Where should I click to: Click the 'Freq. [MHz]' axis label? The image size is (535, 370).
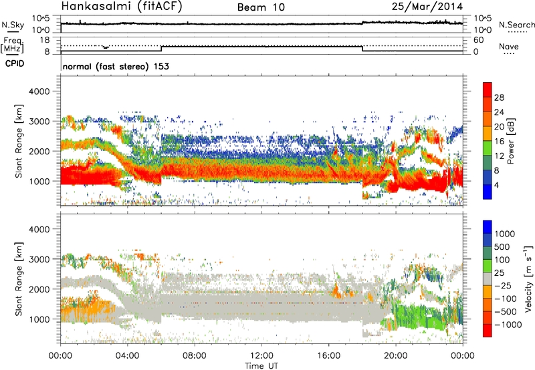[13, 45]
